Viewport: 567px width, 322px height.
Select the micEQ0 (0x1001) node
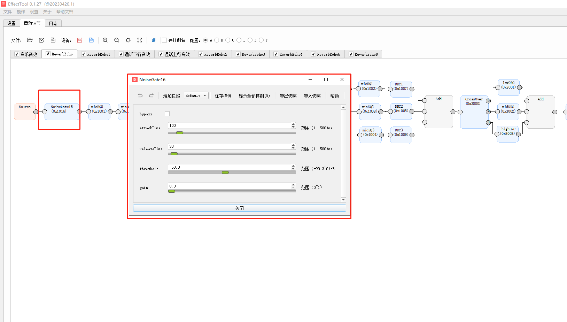coord(99,112)
